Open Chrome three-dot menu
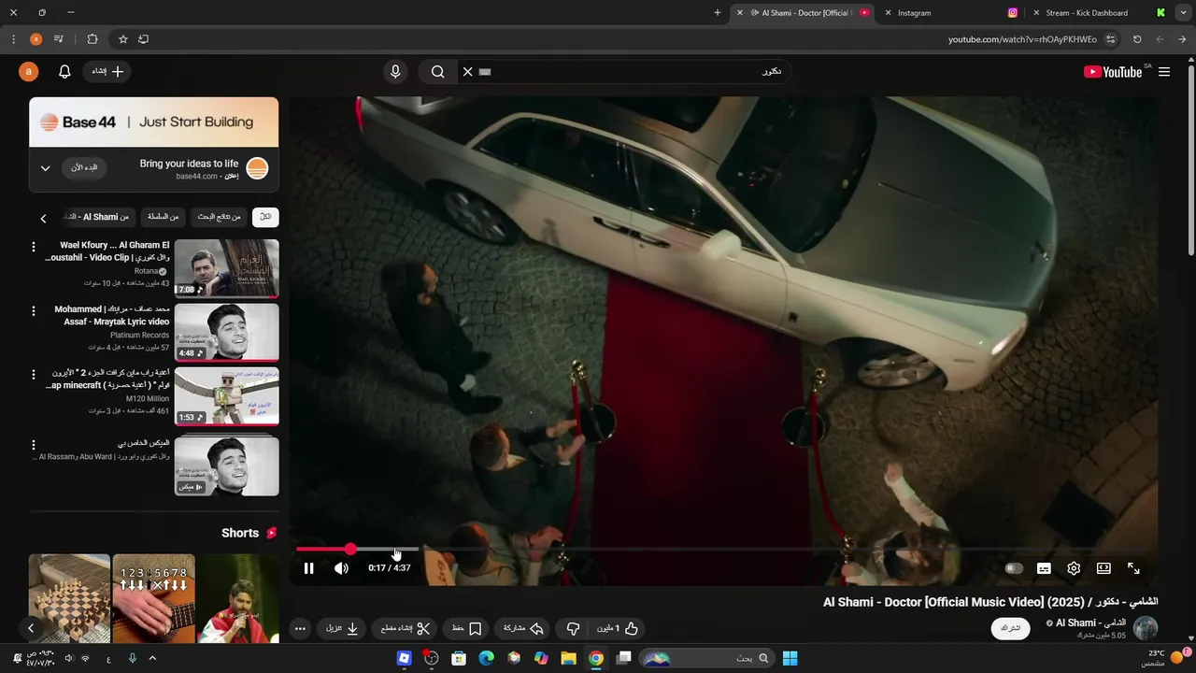Image resolution: width=1196 pixels, height=673 pixels. [x=13, y=39]
